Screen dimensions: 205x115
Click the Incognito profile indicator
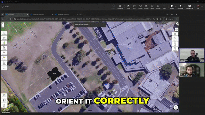coord(169,19)
